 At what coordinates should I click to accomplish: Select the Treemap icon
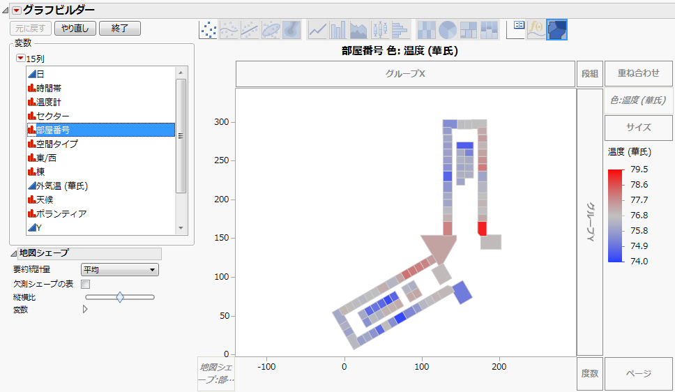pos(469,30)
